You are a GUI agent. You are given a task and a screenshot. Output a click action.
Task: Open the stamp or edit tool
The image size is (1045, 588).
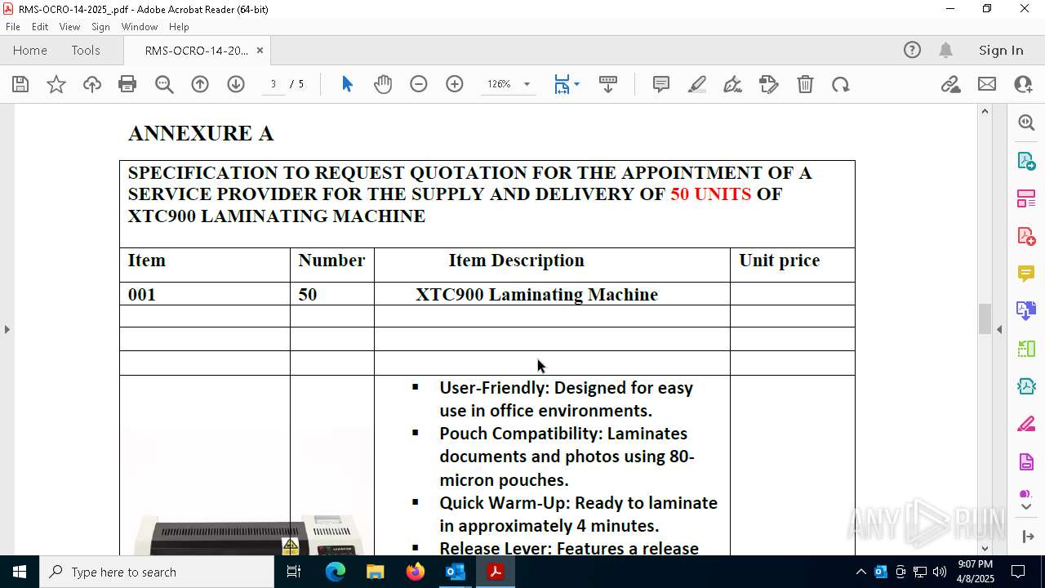[769, 84]
